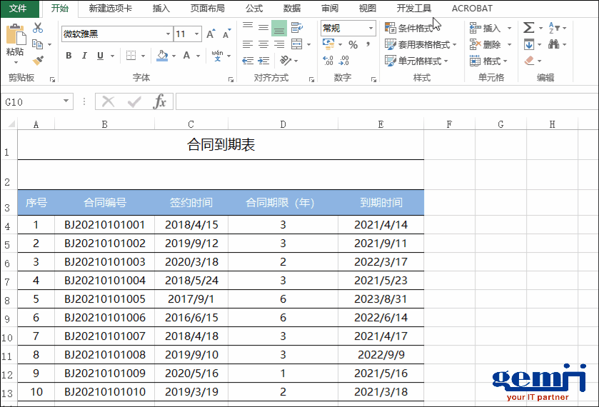
Task: Open the Conditional Formatting (条件格式) menu
Action: click(x=409, y=28)
